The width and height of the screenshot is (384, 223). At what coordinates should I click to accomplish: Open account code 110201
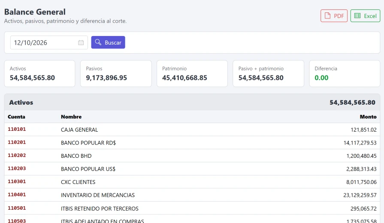(x=17, y=142)
